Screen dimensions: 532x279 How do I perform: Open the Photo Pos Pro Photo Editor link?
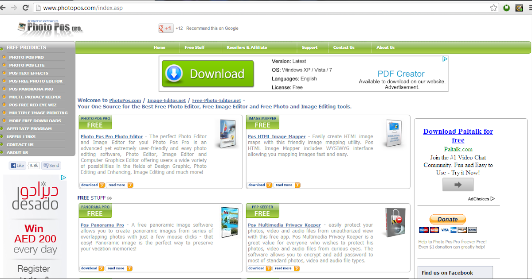point(112,136)
